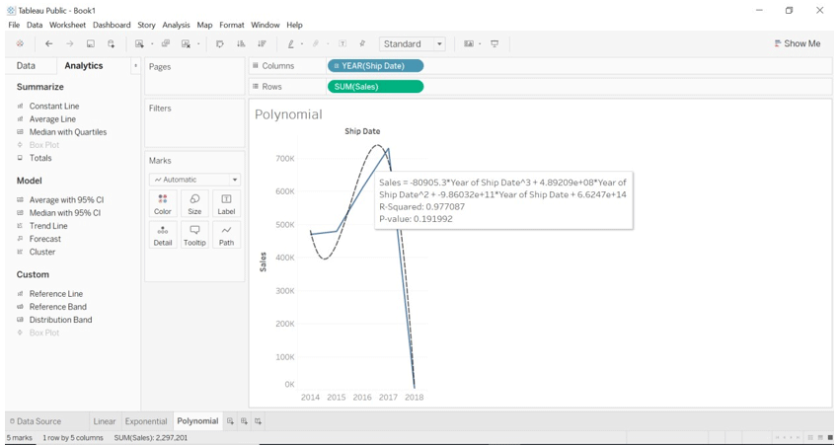Click the new worksheet tab icon at bottom
837x446 pixels.
tap(231, 421)
